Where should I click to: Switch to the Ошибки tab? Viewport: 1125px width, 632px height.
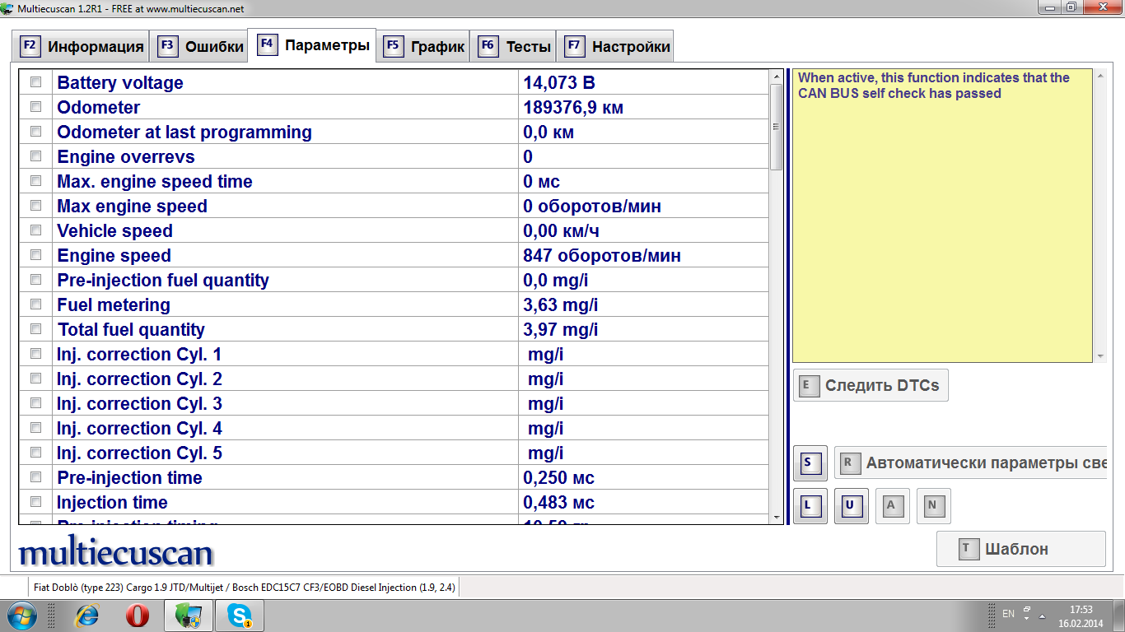click(x=201, y=46)
